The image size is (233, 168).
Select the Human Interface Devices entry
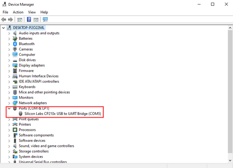click(x=39, y=76)
